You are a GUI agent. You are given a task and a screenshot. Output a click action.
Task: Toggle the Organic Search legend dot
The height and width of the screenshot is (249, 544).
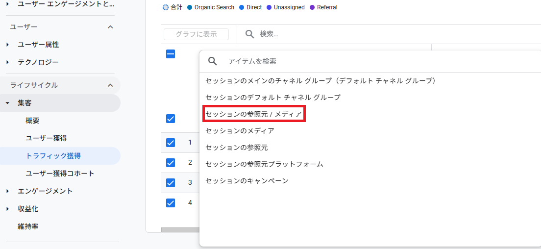(190, 7)
